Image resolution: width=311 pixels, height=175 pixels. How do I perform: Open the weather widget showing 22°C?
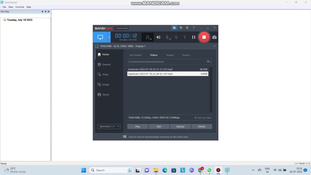coord(15,170)
